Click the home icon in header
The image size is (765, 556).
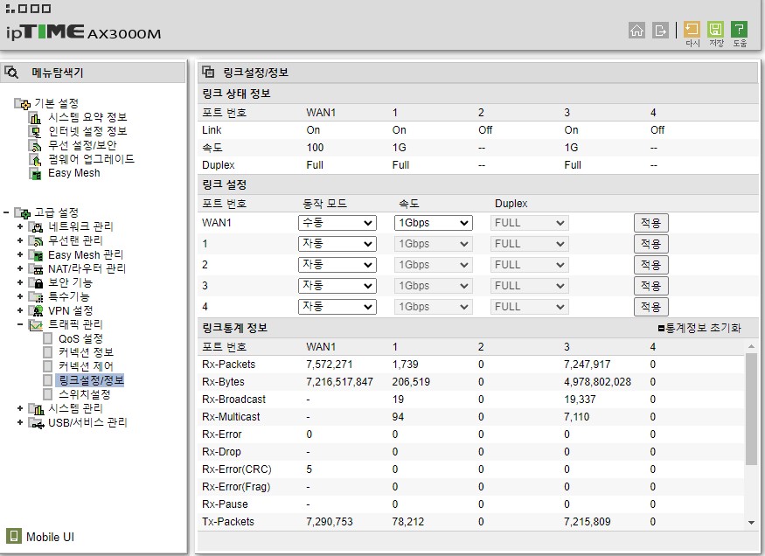pyautogui.click(x=636, y=31)
